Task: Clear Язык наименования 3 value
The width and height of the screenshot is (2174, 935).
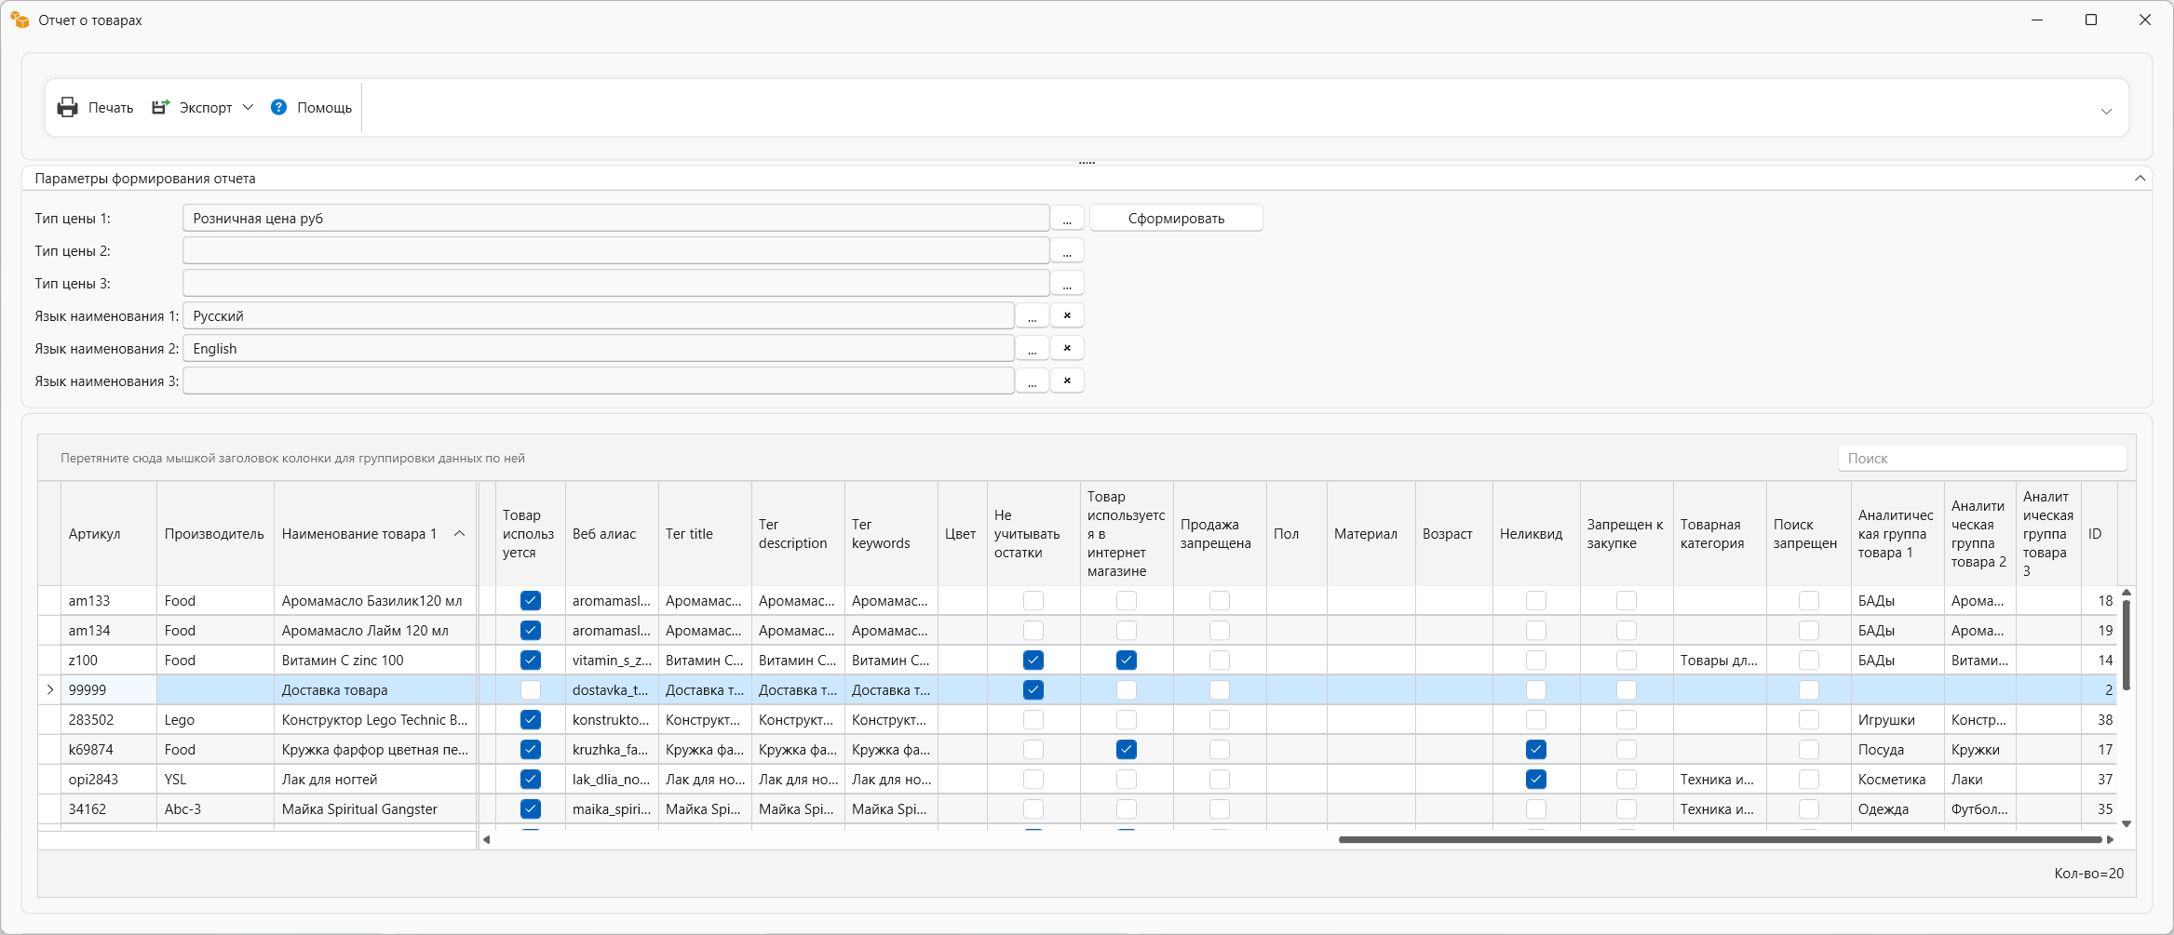Action: 1067,381
